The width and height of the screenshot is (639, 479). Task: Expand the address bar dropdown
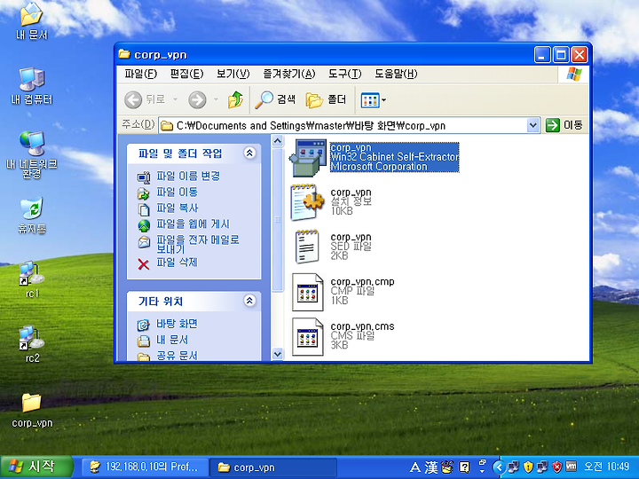[532, 125]
